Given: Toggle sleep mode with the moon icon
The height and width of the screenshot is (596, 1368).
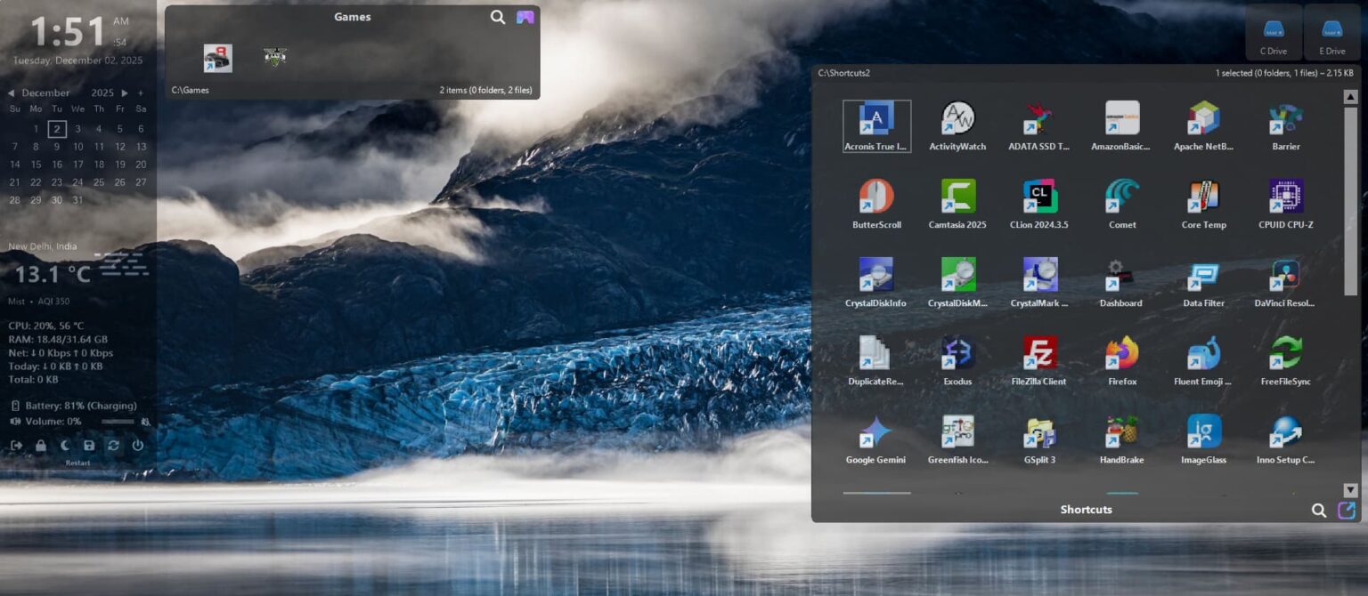Looking at the screenshot, I should 65,445.
